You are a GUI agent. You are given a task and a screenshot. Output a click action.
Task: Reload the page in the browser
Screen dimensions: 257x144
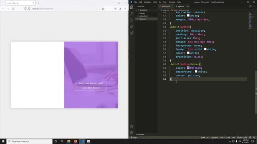pyautogui.click(x=13, y=8)
